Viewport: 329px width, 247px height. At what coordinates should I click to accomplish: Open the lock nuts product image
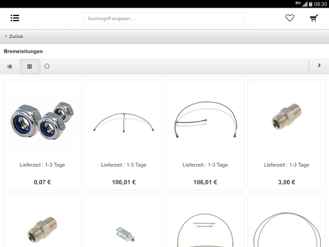[x=42, y=120]
